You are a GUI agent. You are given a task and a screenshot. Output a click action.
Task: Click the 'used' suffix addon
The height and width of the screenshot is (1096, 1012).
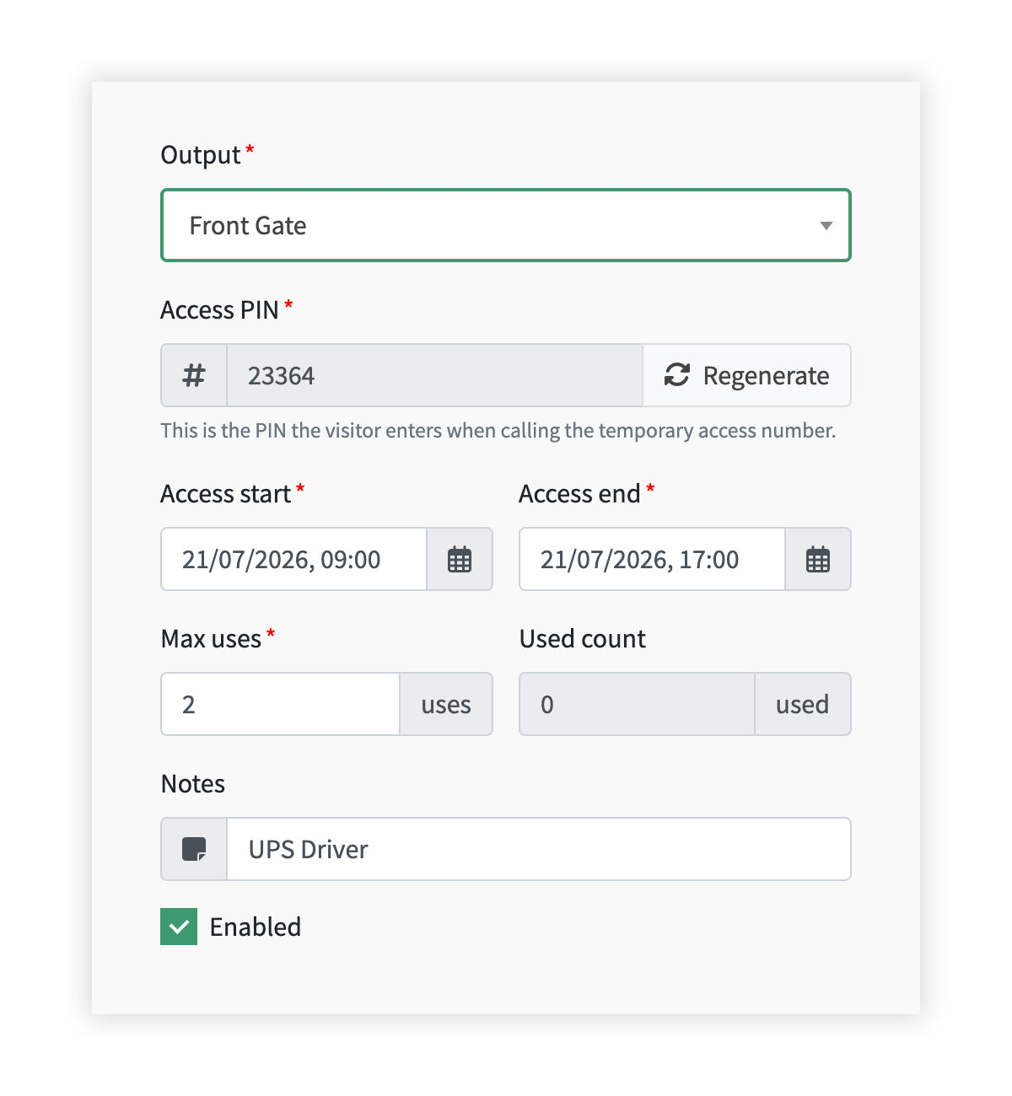[x=803, y=704]
